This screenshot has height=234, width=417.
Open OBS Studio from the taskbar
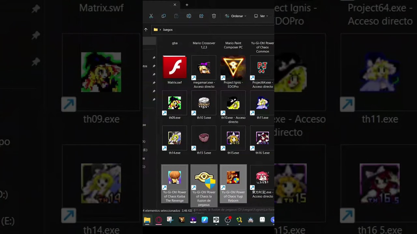[228, 220]
